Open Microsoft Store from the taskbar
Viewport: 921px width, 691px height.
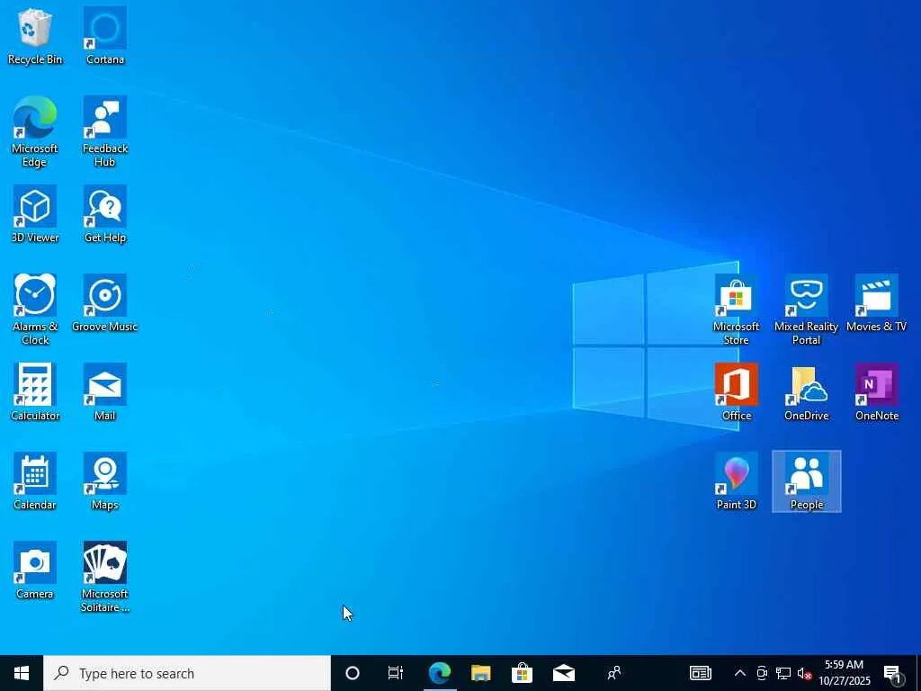click(x=522, y=673)
